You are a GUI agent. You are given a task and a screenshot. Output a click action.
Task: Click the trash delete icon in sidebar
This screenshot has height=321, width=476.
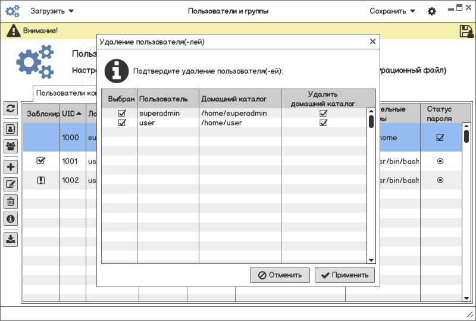pyautogui.click(x=11, y=202)
